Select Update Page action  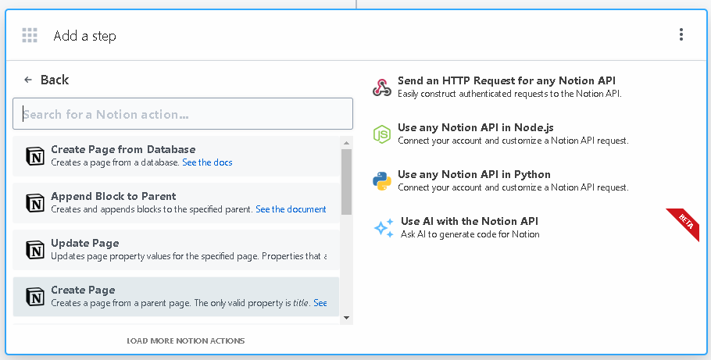(x=176, y=250)
